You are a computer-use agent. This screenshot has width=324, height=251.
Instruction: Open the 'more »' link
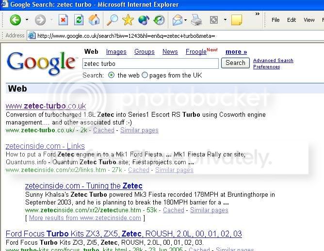(x=236, y=51)
